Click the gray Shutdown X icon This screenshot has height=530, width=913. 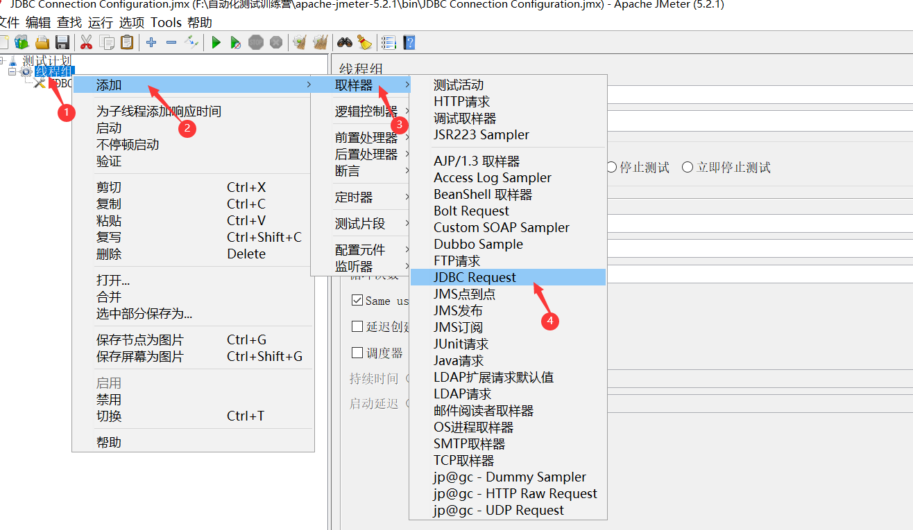[x=276, y=42]
